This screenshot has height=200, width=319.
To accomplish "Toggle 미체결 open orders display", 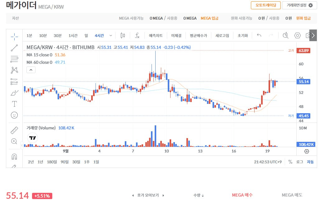I will tap(176, 35).
